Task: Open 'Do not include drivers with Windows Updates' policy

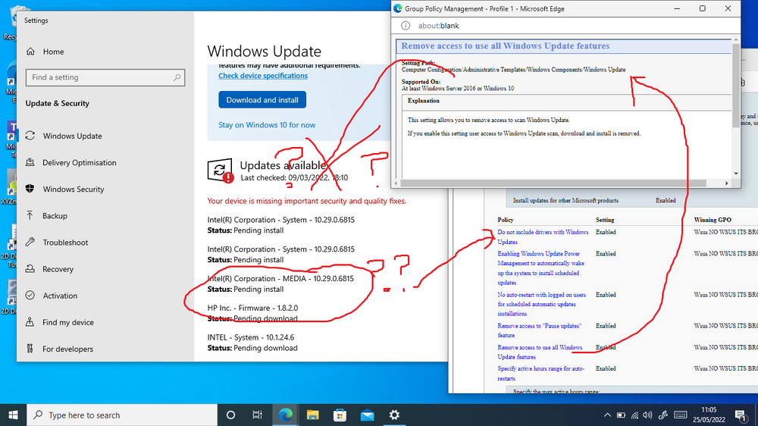Action: pyautogui.click(x=543, y=237)
